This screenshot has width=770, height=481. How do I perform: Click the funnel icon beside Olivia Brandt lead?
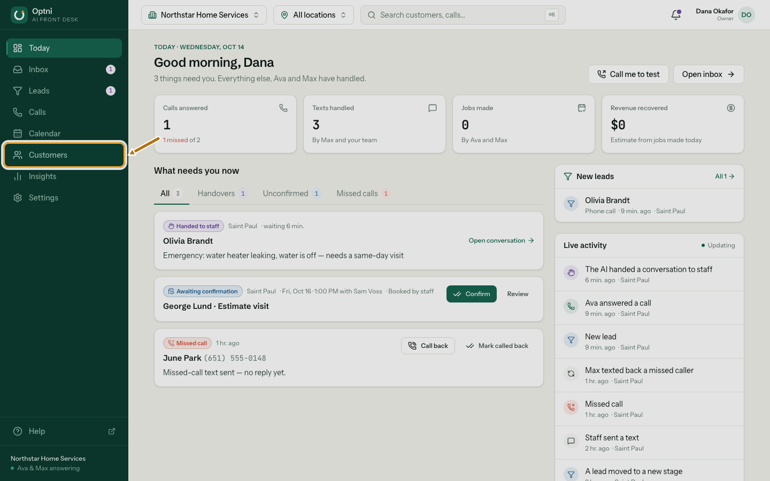coord(571,204)
